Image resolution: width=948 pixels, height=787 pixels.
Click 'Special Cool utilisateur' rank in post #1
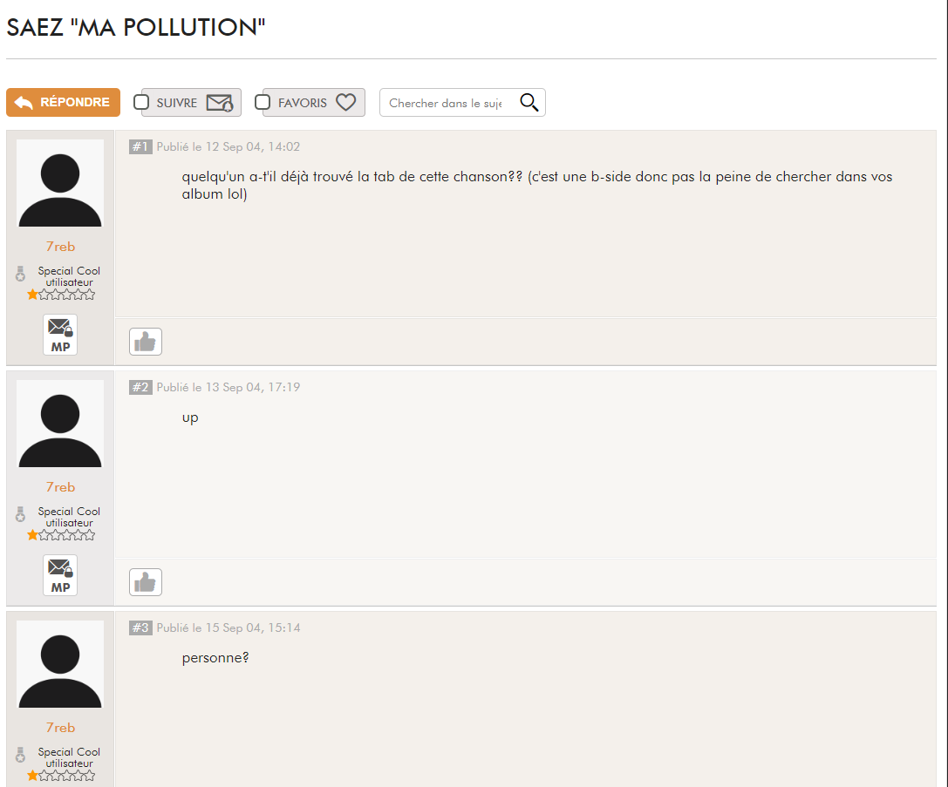click(69, 276)
